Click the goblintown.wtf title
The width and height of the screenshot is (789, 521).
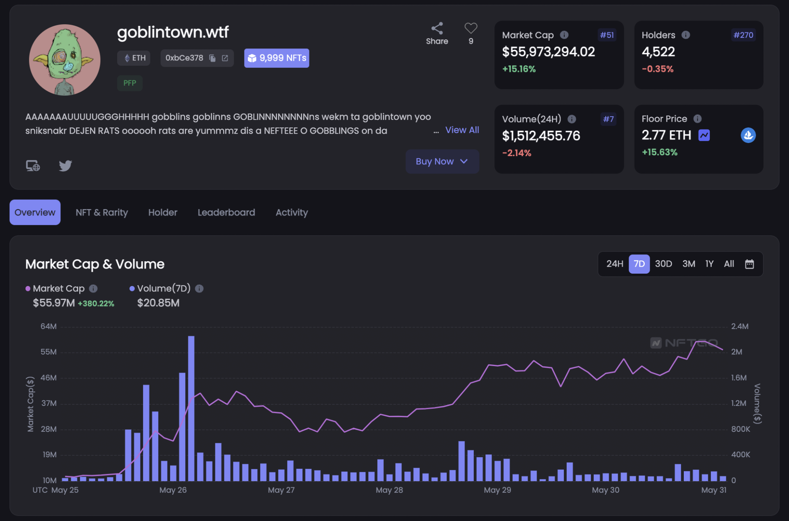pyautogui.click(x=173, y=32)
